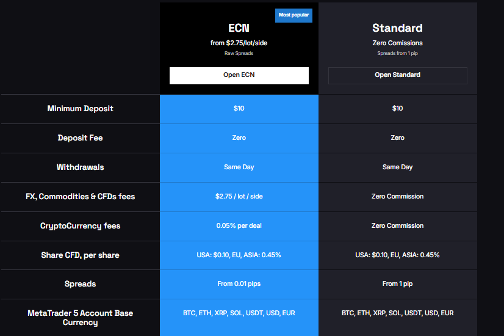Click the Deposit Fee row label
This screenshot has width=504, height=336.
tap(80, 138)
